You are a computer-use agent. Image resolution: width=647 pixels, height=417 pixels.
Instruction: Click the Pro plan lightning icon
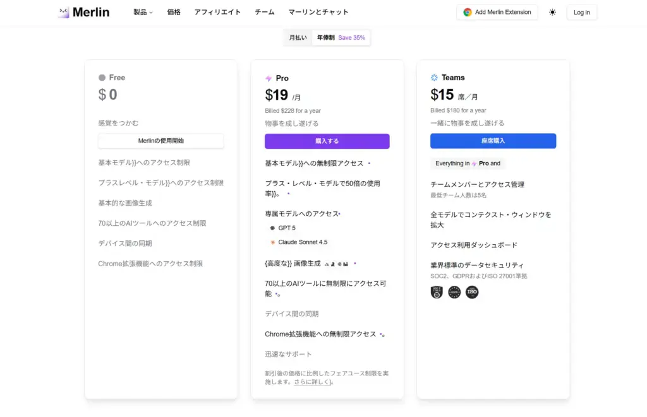click(269, 78)
